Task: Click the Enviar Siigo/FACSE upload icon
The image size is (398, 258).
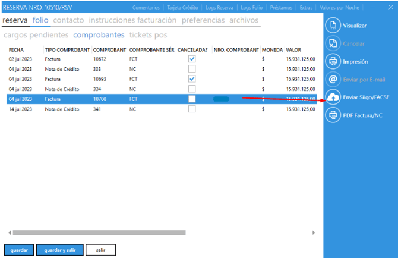Action: click(x=333, y=97)
